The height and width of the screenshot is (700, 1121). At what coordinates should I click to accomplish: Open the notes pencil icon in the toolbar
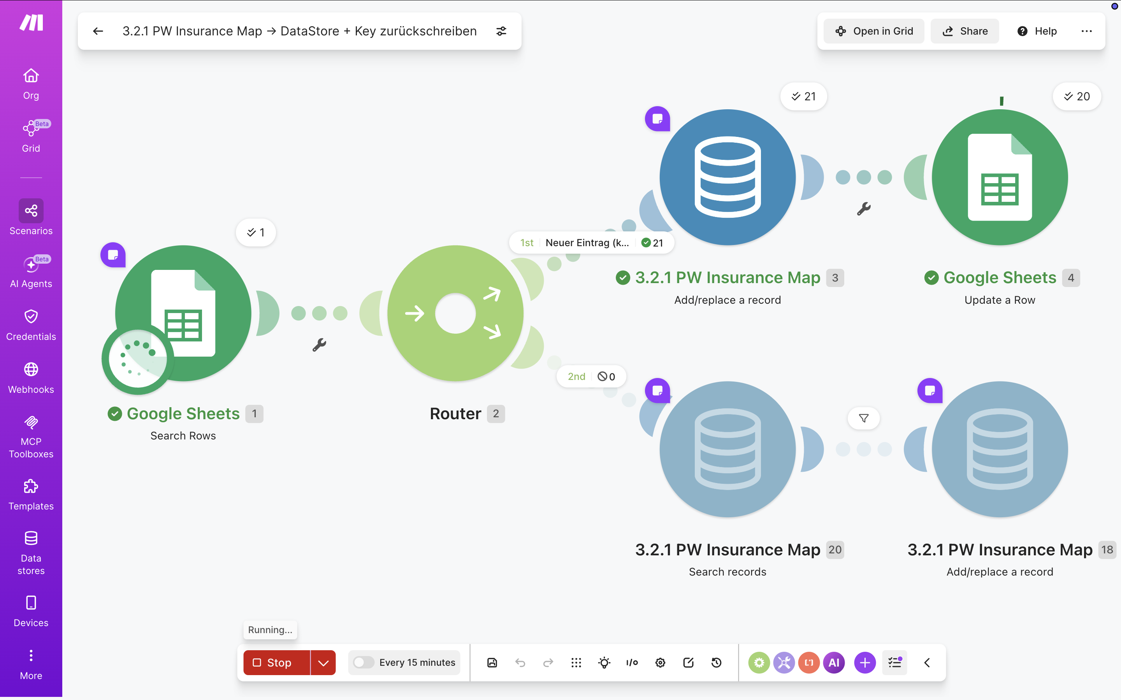click(x=688, y=663)
